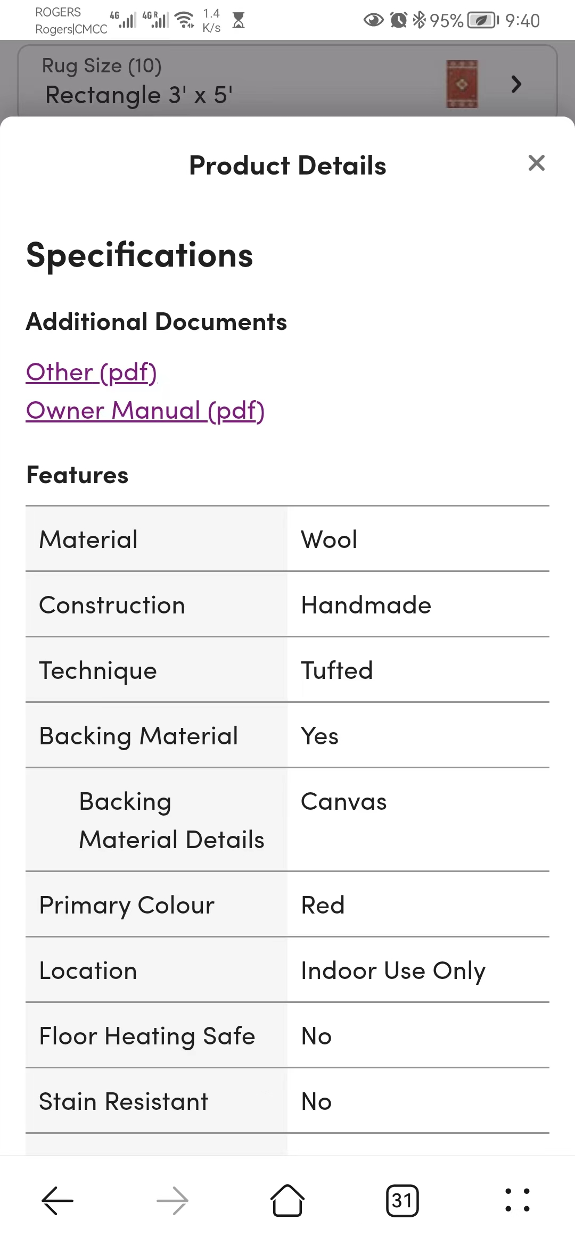The width and height of the screenshot is (575, 1245).
Task: Tap the Specifications heading
Action: point(139,255)
